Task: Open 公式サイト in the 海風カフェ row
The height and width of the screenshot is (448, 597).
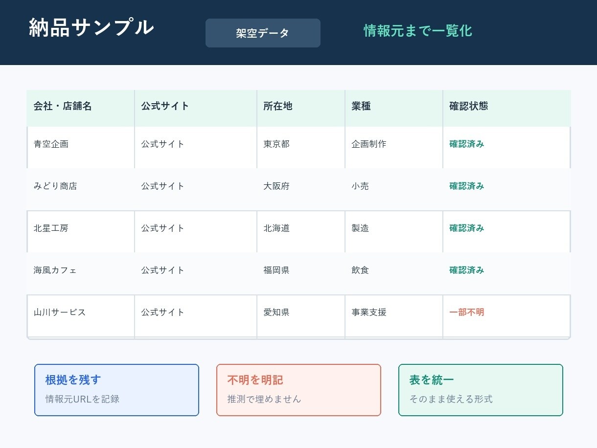Action: point(163,270)
